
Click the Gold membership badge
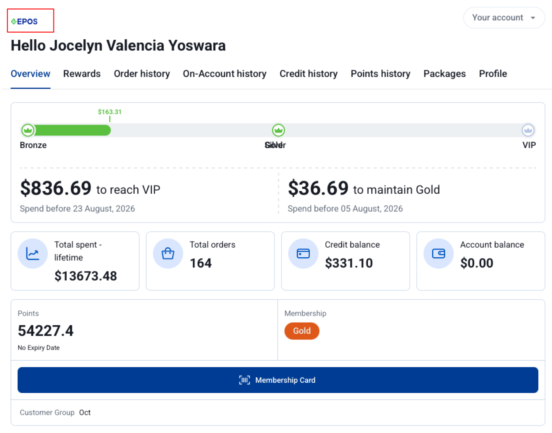point(302,331)
